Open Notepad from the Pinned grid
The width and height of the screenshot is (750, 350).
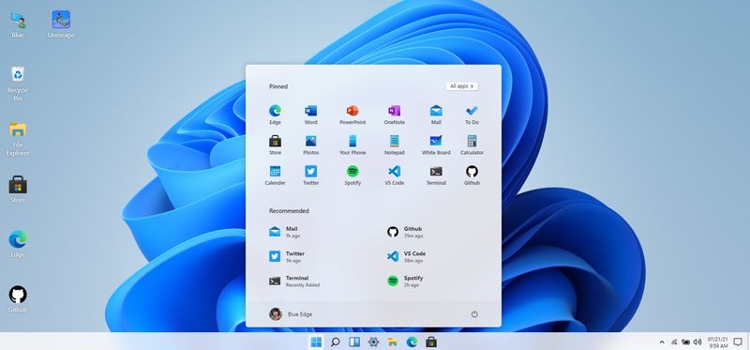[394, 145]
